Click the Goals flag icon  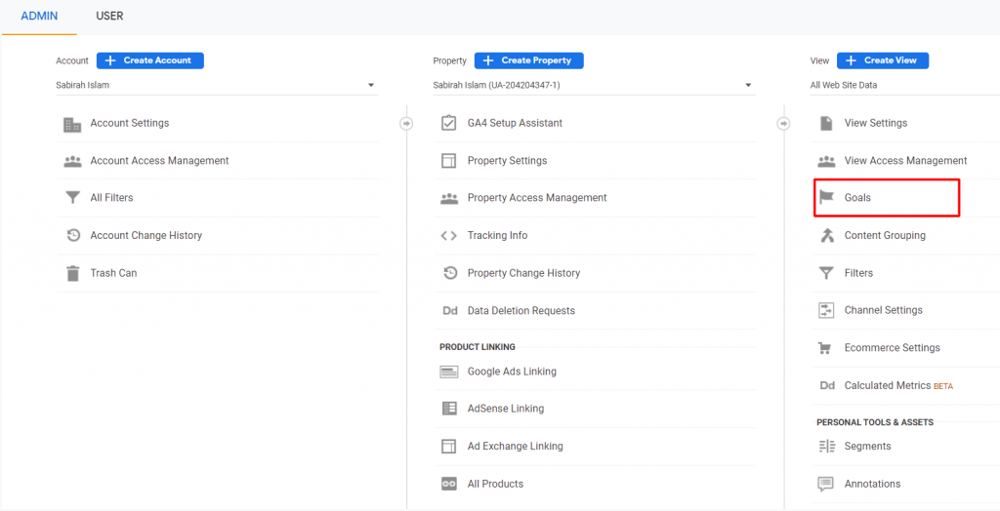point(826,198)
